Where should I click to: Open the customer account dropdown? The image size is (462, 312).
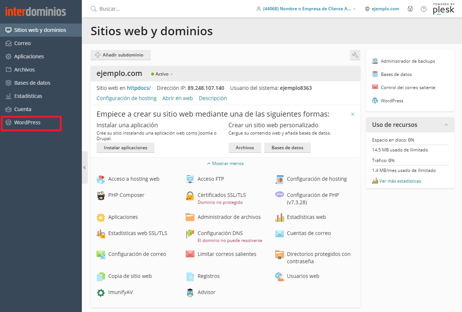(x=306, y=9)
